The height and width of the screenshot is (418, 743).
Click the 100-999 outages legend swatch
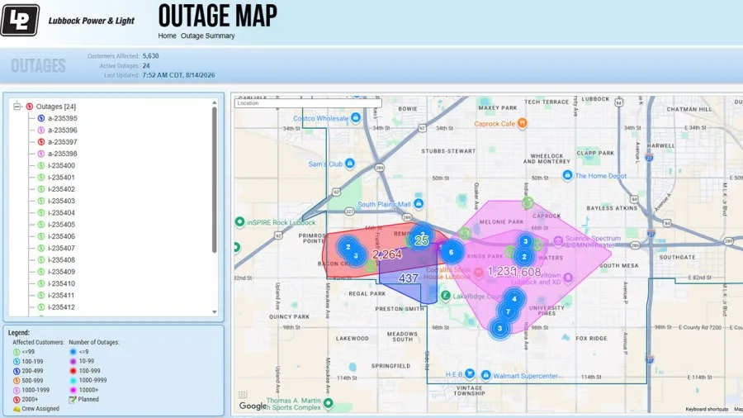[x=73, y=371]
